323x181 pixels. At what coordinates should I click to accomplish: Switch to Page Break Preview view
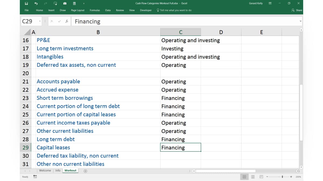coord(261,177)
